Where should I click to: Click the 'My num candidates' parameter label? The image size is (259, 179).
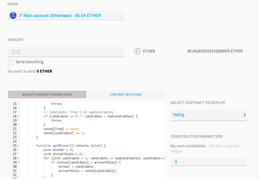pyautogui.click(x=188, y=146)
